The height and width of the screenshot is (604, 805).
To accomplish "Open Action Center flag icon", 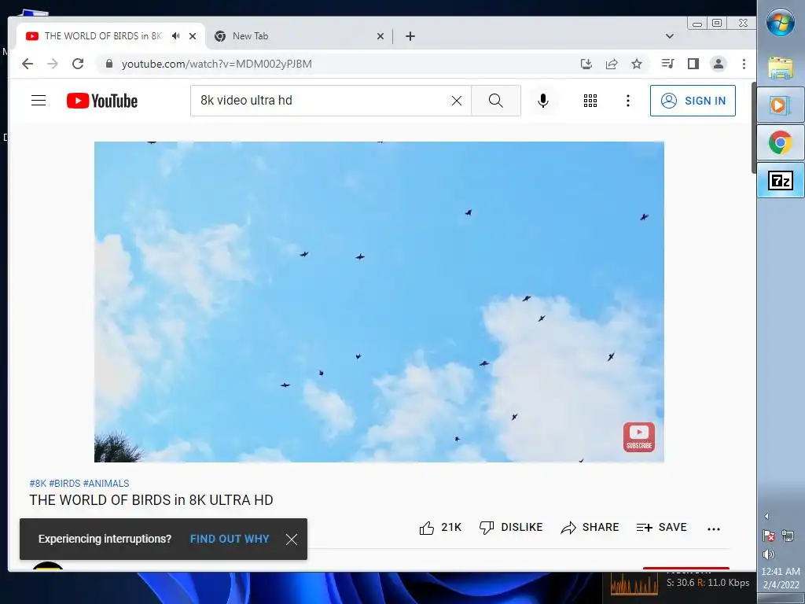I will point(769,536).
